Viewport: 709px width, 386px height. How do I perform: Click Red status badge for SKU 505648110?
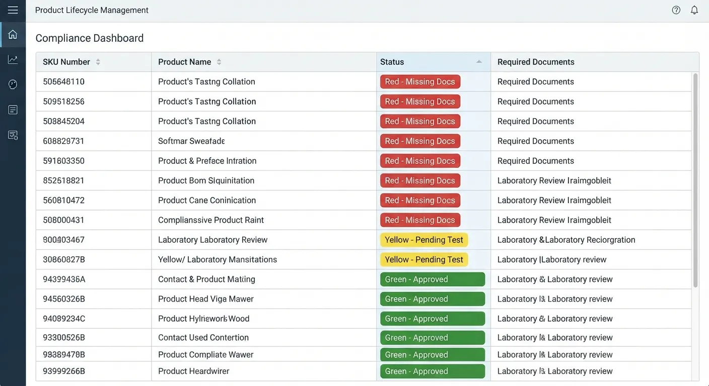click(x=420, y=81)
